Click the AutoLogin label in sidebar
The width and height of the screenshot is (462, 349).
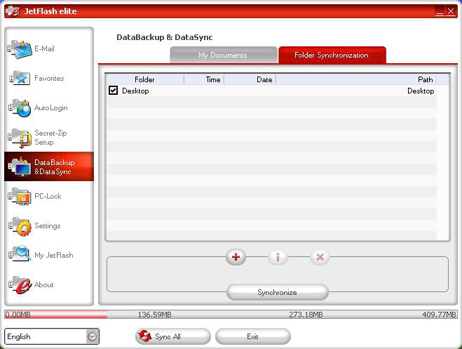click(51, 108)
